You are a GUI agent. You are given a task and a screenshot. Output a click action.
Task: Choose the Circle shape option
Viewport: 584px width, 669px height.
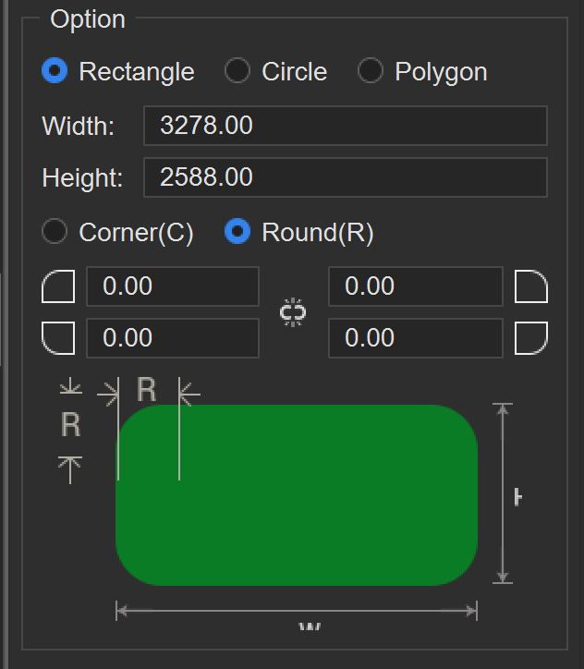pyautogui.click(x=238, y=71)
